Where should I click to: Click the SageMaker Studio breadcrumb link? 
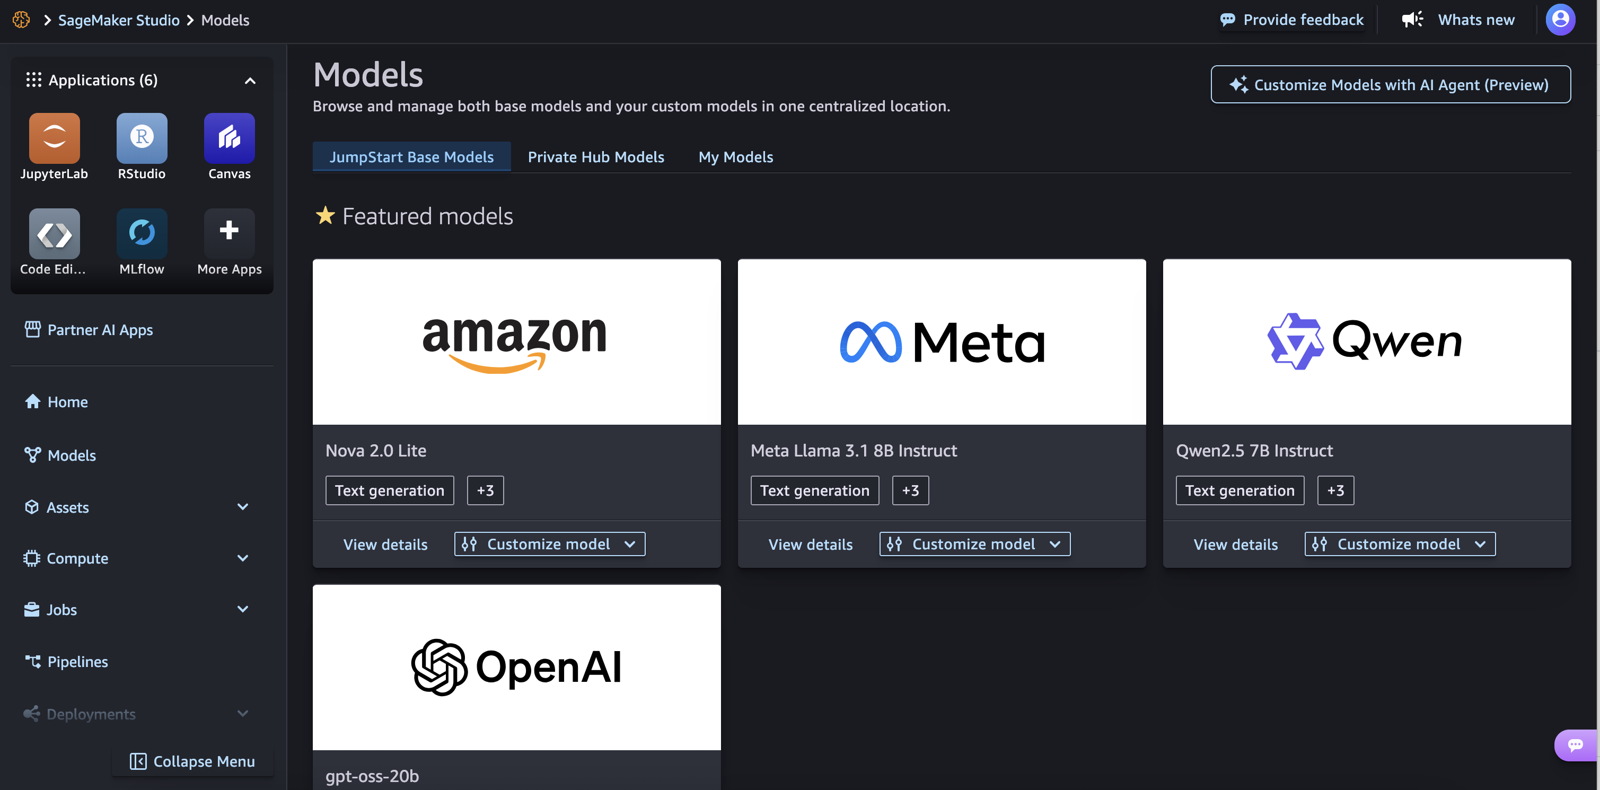[x=119, y=20]
